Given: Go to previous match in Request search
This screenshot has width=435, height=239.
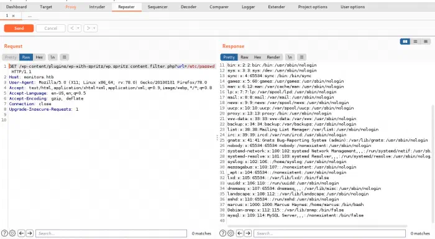Looking at the screenshot, I should click(21, 233).
